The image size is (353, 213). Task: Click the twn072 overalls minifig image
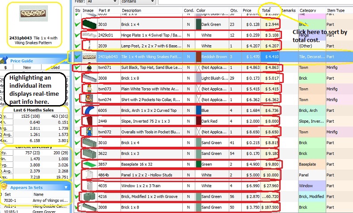pos(89,132)
